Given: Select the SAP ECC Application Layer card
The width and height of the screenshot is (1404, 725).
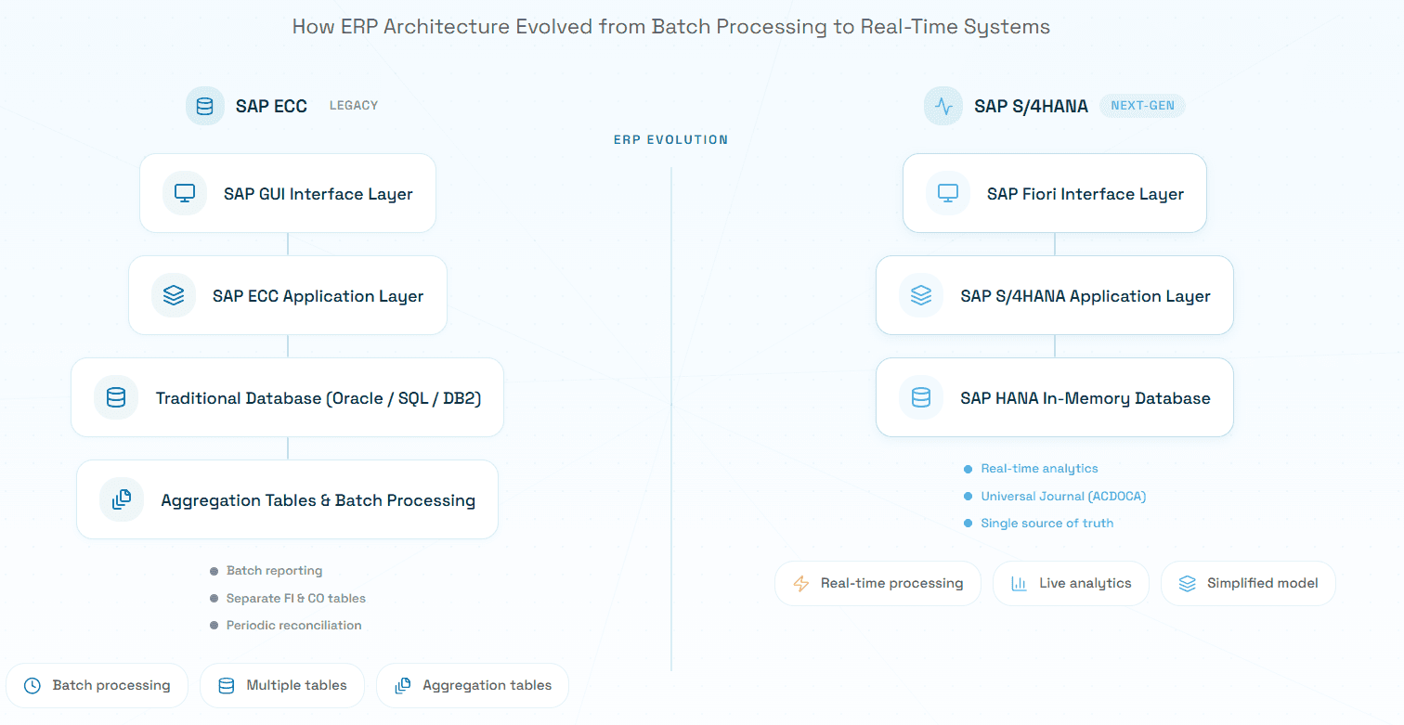Looking at the screenshot, I should point(288,295).
